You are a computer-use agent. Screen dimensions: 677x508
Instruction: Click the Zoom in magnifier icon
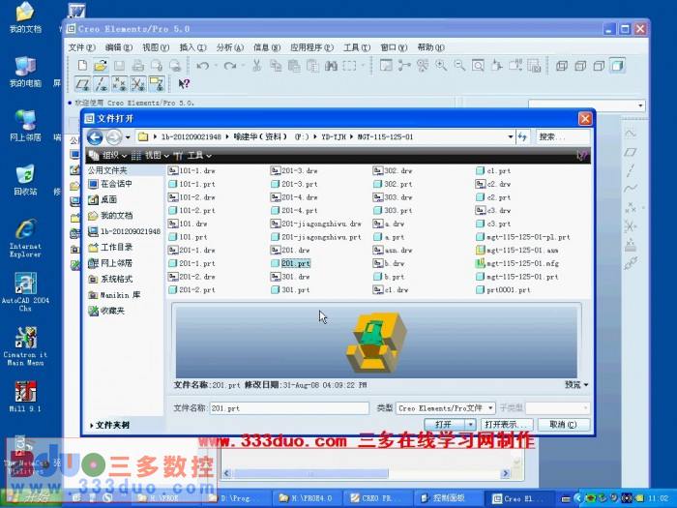click(x=441, y=66)
